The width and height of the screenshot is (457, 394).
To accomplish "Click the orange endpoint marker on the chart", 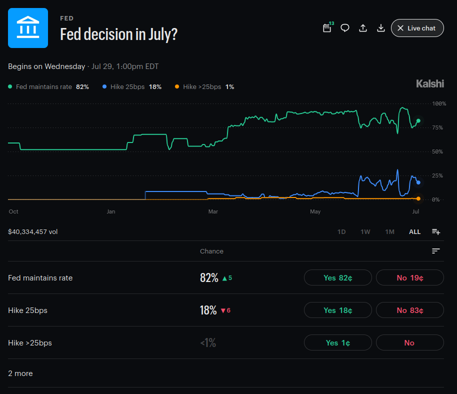I will (x=418, y=198).
